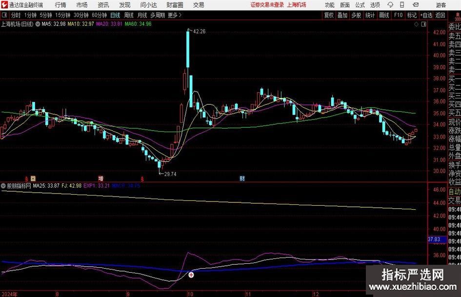
Task: Open the 版面 menu
Action: [344, 5]
